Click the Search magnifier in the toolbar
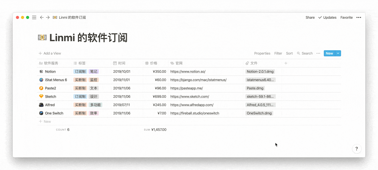The width and height of the screenshot is (378, 170). [299, 53]
